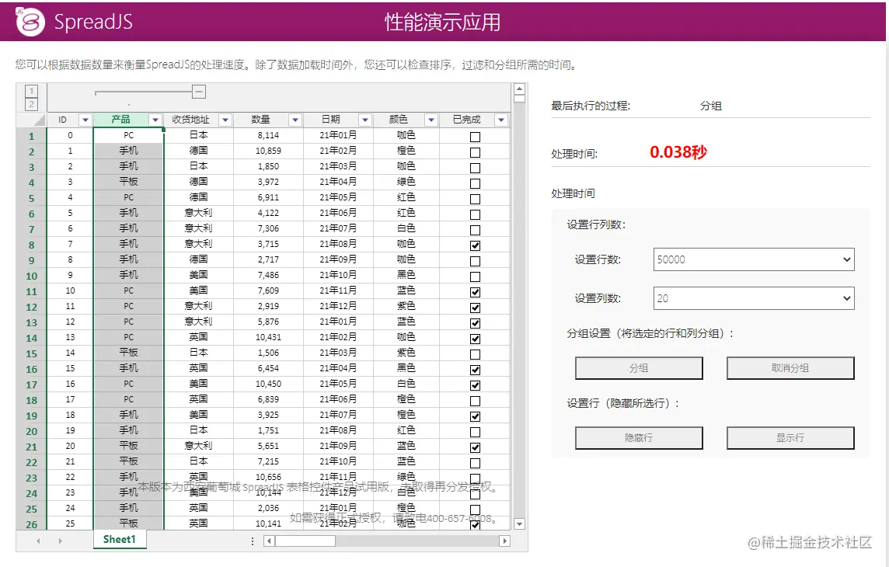Click vertical scrollbar up arrow
This screenshot has height=567, width=889.
point(519,89)
